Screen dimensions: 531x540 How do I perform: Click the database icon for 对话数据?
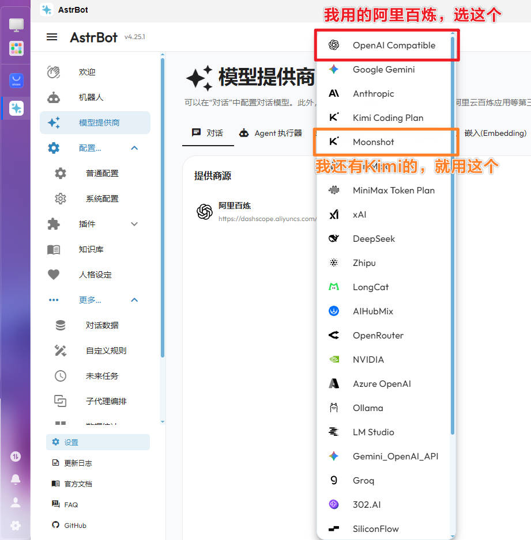(x=61, y=325)
